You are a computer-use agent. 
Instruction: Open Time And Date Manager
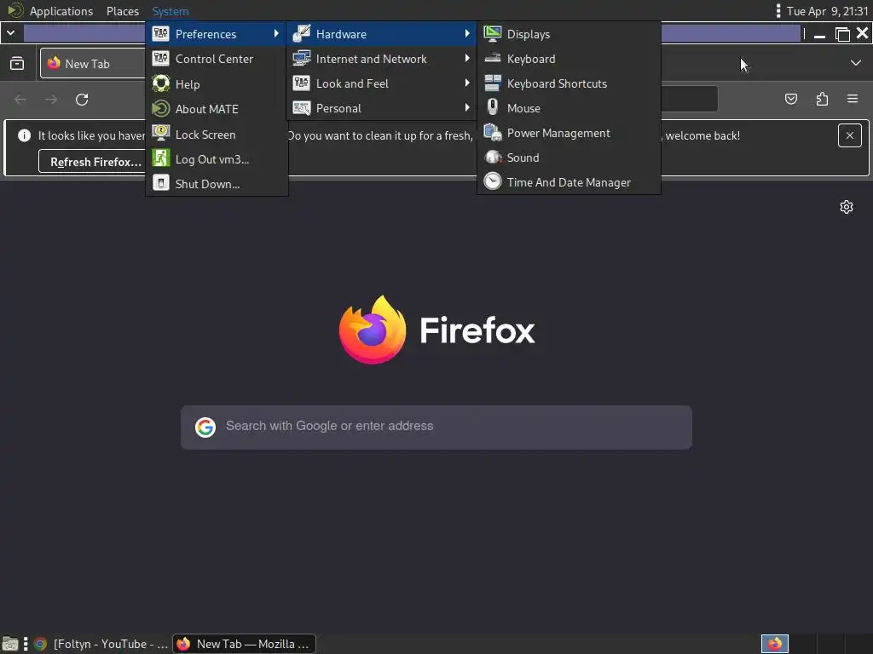[569, 182]
